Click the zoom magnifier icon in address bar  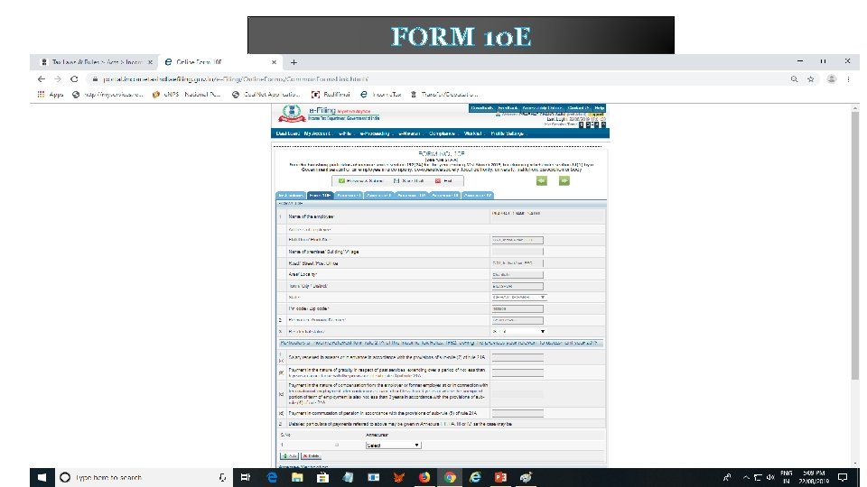[x=794, y=79]
